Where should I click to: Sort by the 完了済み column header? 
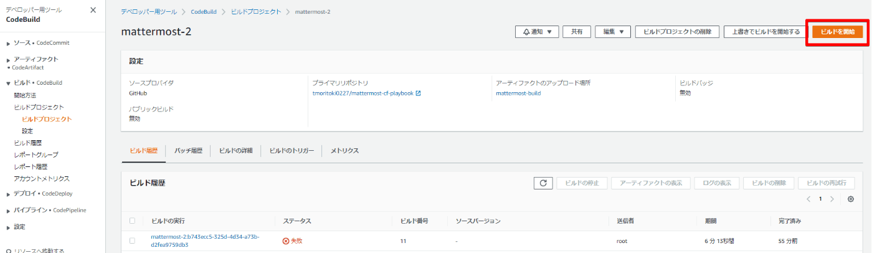(791, 221)
